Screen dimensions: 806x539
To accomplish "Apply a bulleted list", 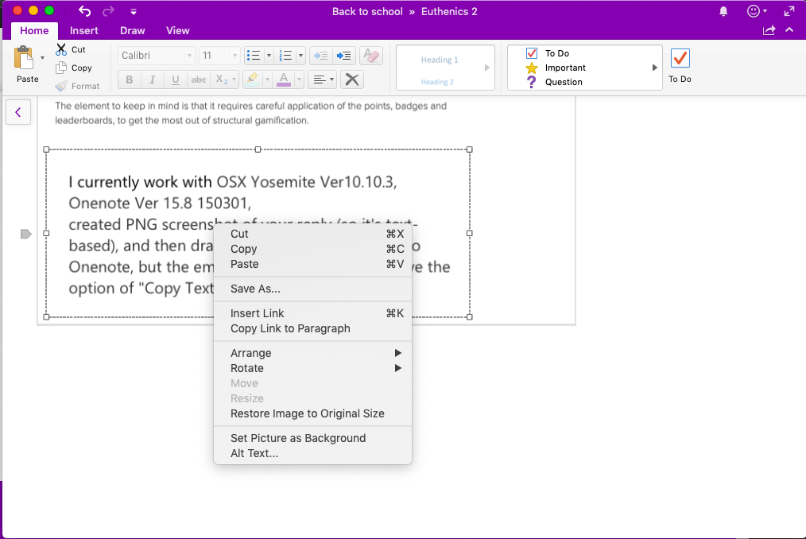I will click(x=254, y=56).
